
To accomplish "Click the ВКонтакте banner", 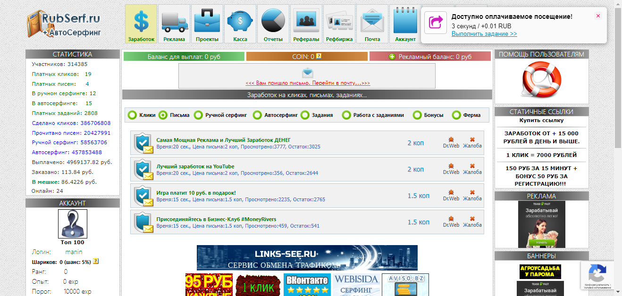I will click(x=307, y=285).
